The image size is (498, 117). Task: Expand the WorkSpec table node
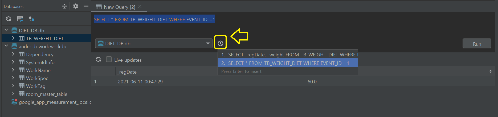click(x=13, y=78)
